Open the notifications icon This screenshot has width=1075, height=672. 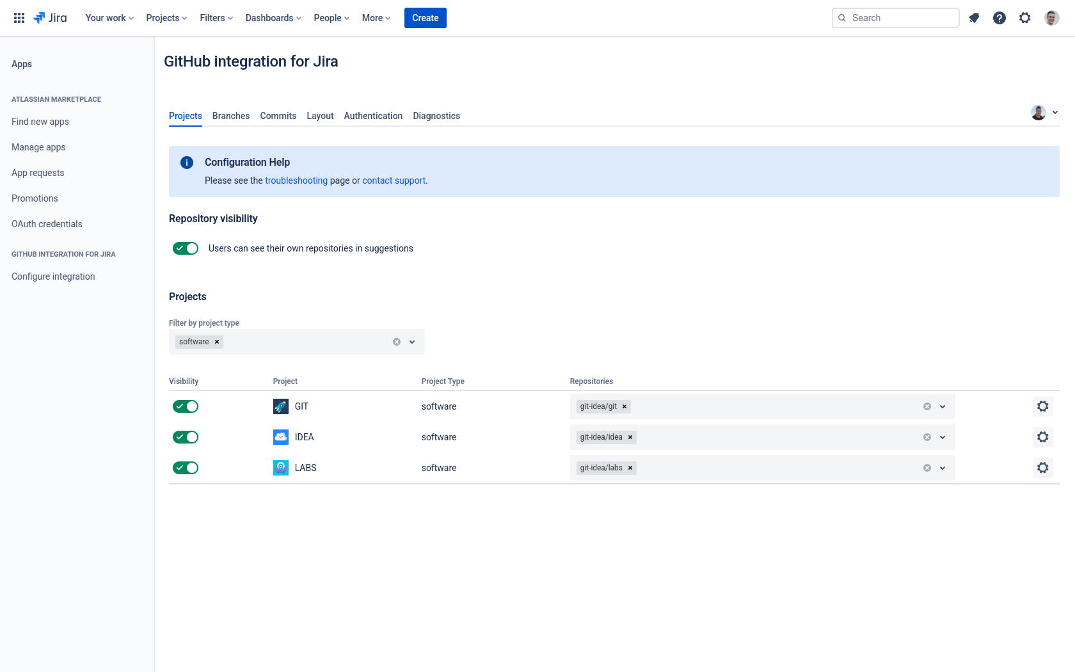974,18
